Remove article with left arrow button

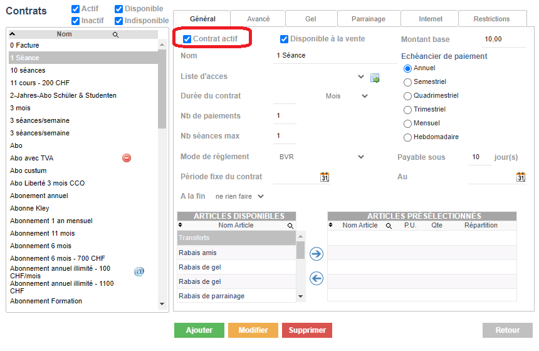click(317, 278)
